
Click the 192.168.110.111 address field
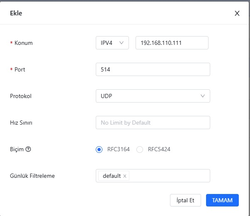coord(172,43)
